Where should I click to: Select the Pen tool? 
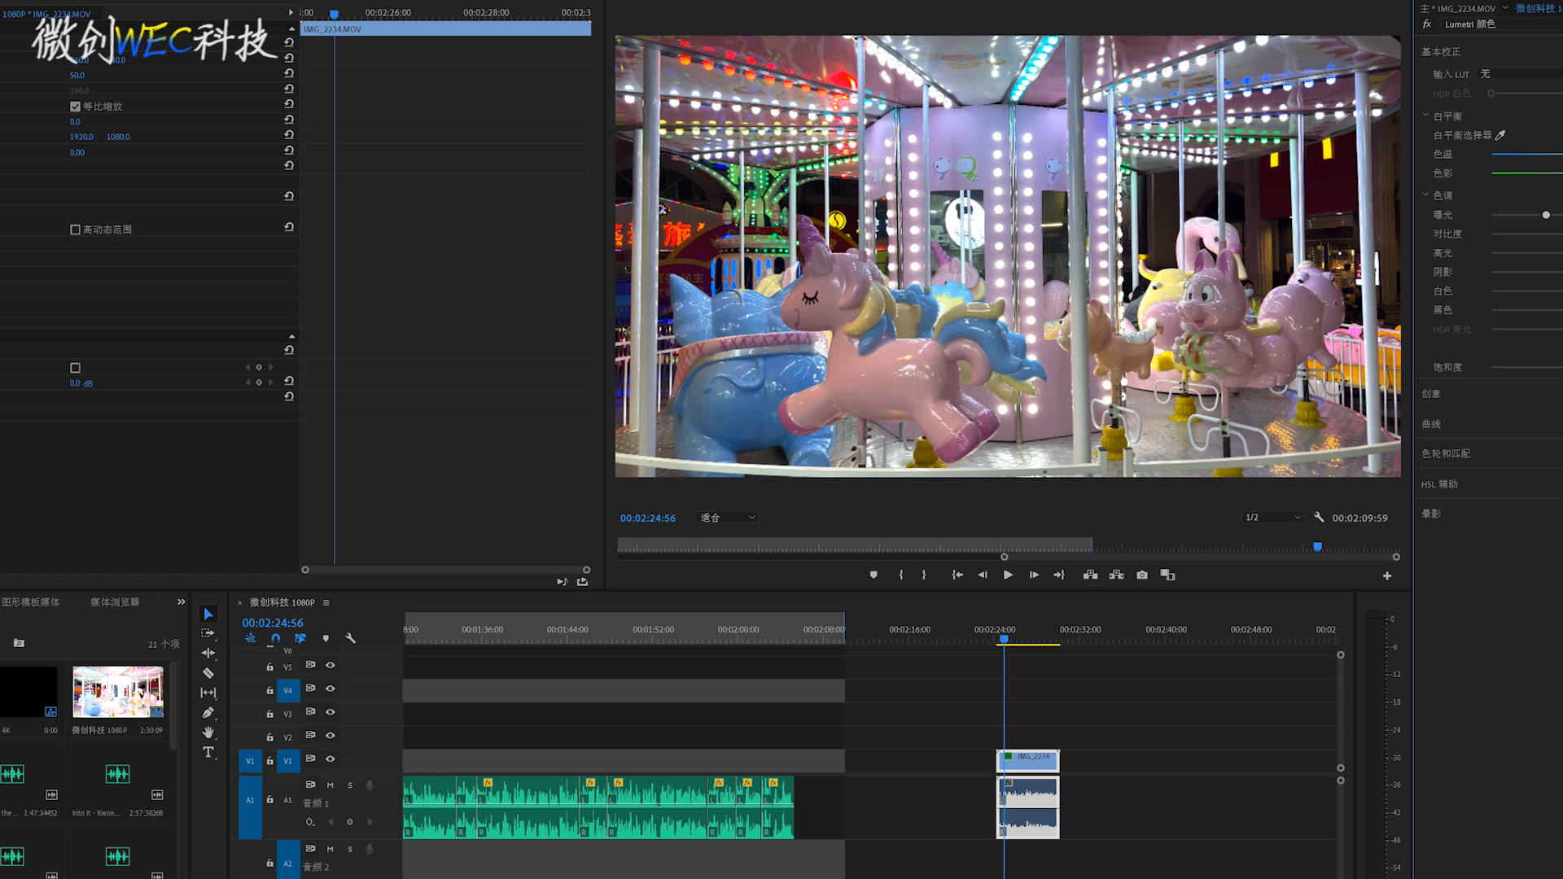tap(208, 713)
